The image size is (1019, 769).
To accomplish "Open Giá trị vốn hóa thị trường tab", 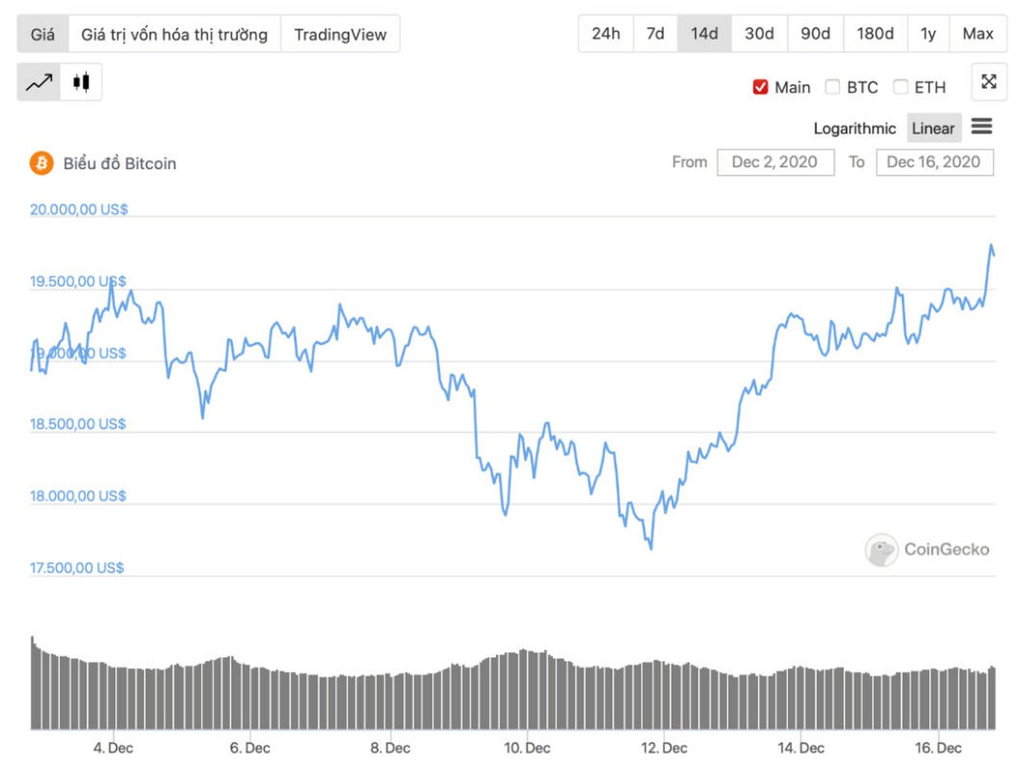I will point(174,34).
